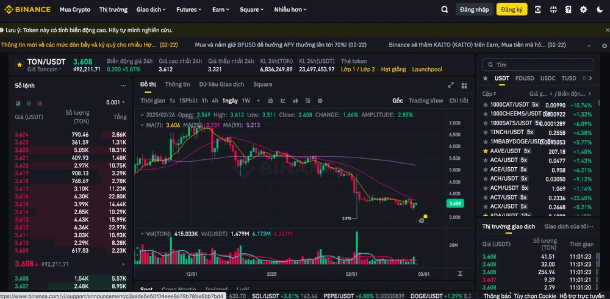Select the 1W chart interval

pyautogui.click(x=246, y=101)
